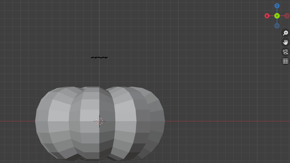The image size is (290, 163).
Task: Toggle the camera view button
Action: click(x=285, y=52)
